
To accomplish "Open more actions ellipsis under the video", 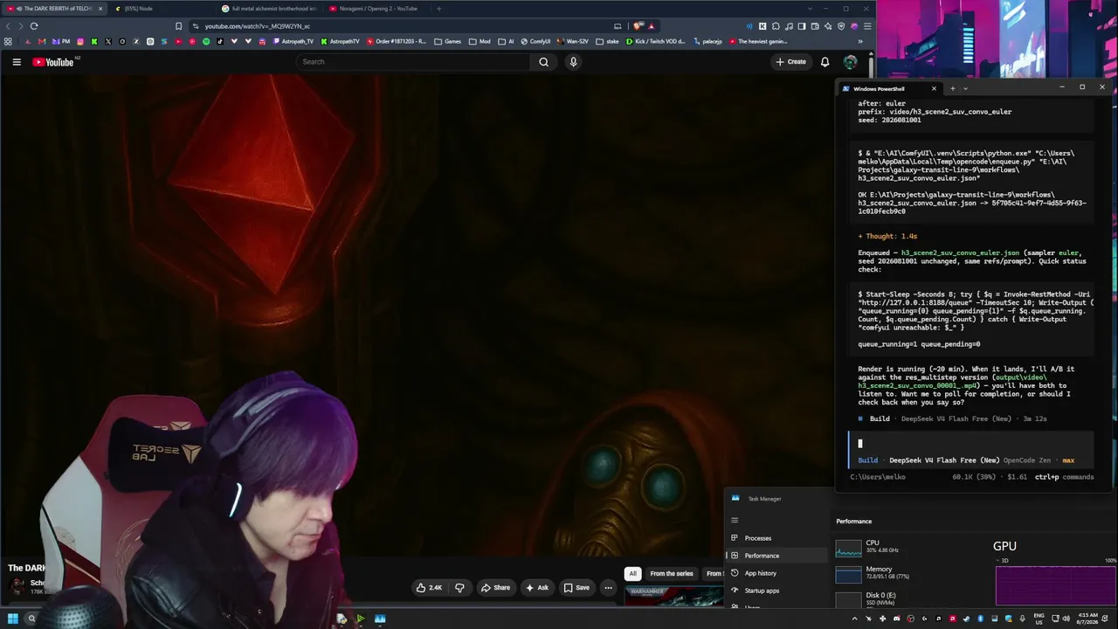I will [x=608, y=588].
